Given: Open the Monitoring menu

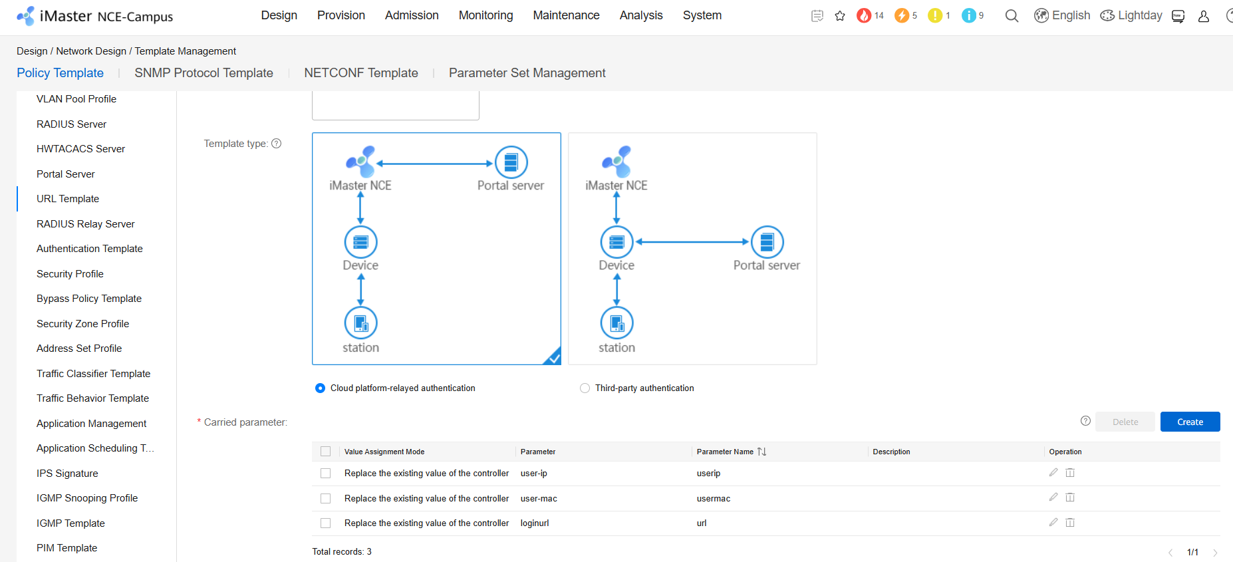Looking at the screenshot, I should [x=485, y=15].
